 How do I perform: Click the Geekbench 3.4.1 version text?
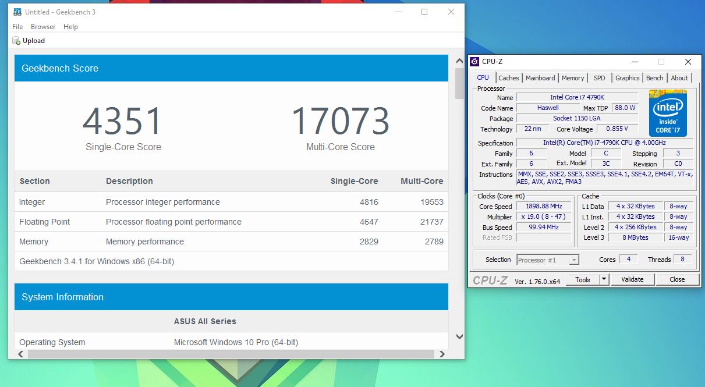97,261
